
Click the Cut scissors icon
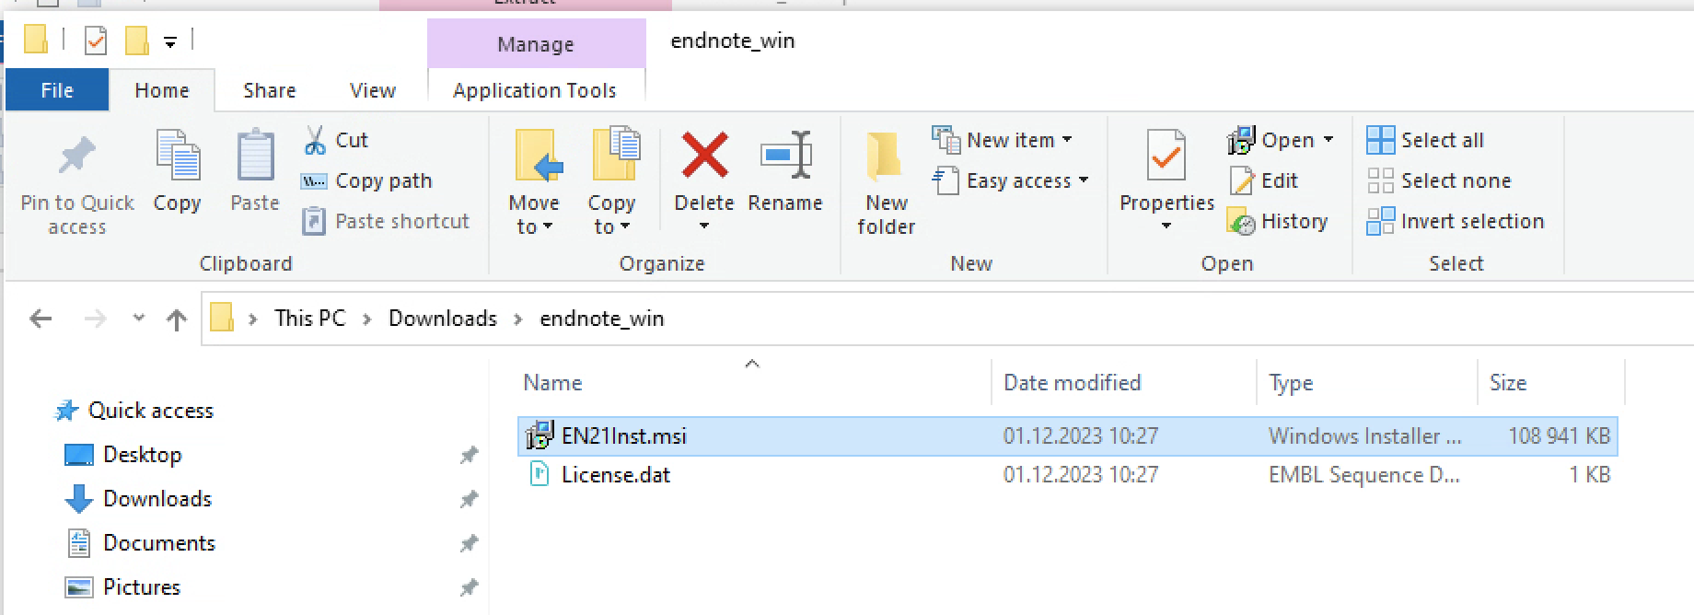click(315, 140)
